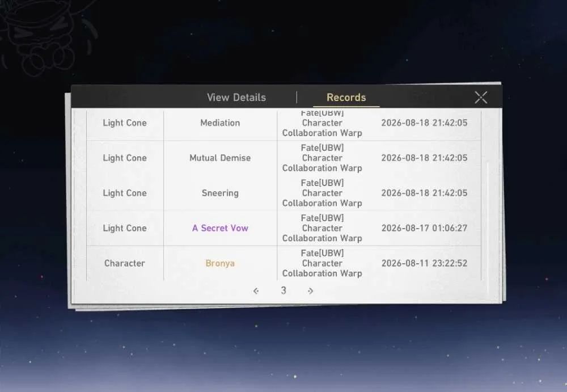This screenshot has width=567, height=392.
Task: Click the purple A Secret Vow entry
Action: pos(220,228)
